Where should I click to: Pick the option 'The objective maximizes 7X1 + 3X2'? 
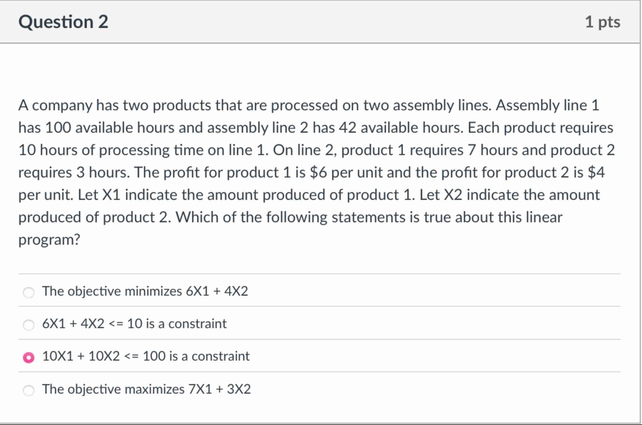(29, 389)
